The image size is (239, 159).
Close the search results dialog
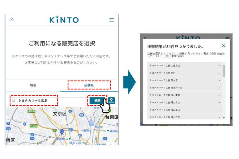click(224, 46)
